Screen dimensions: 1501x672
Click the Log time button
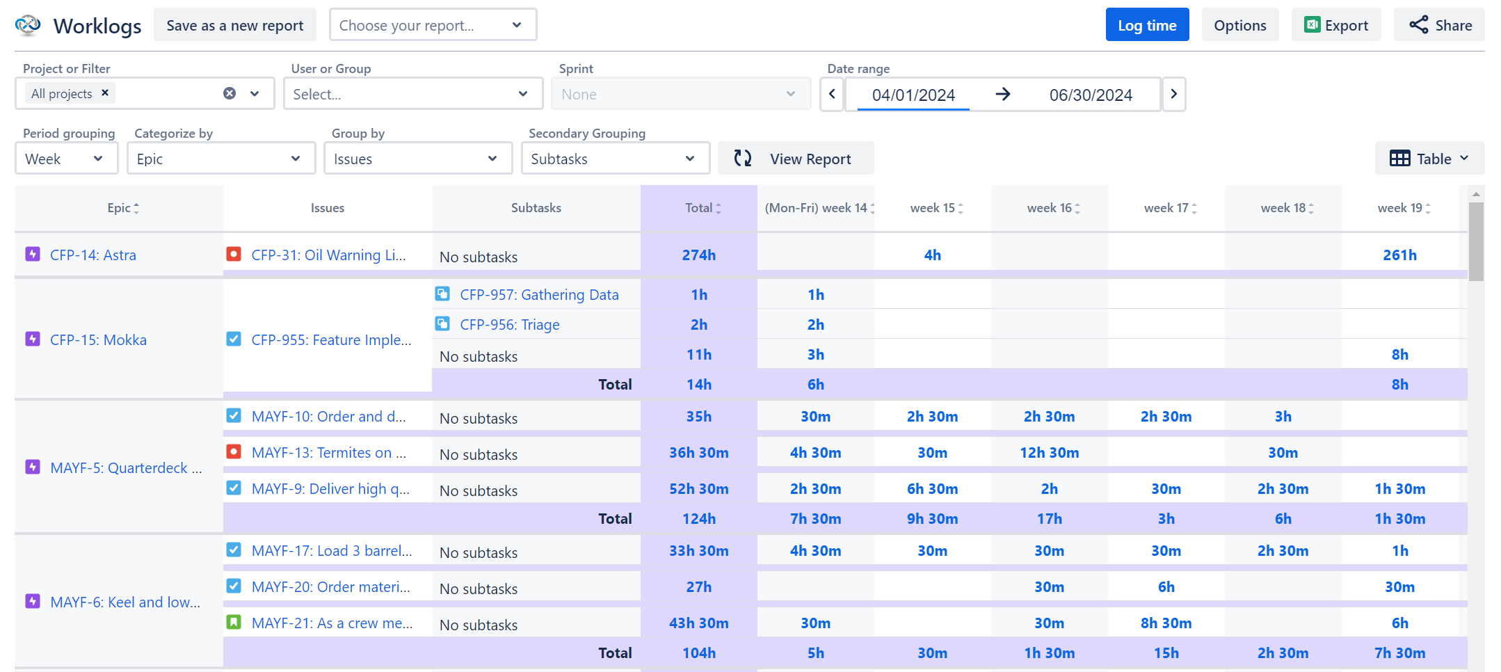tap(1147, 24)
